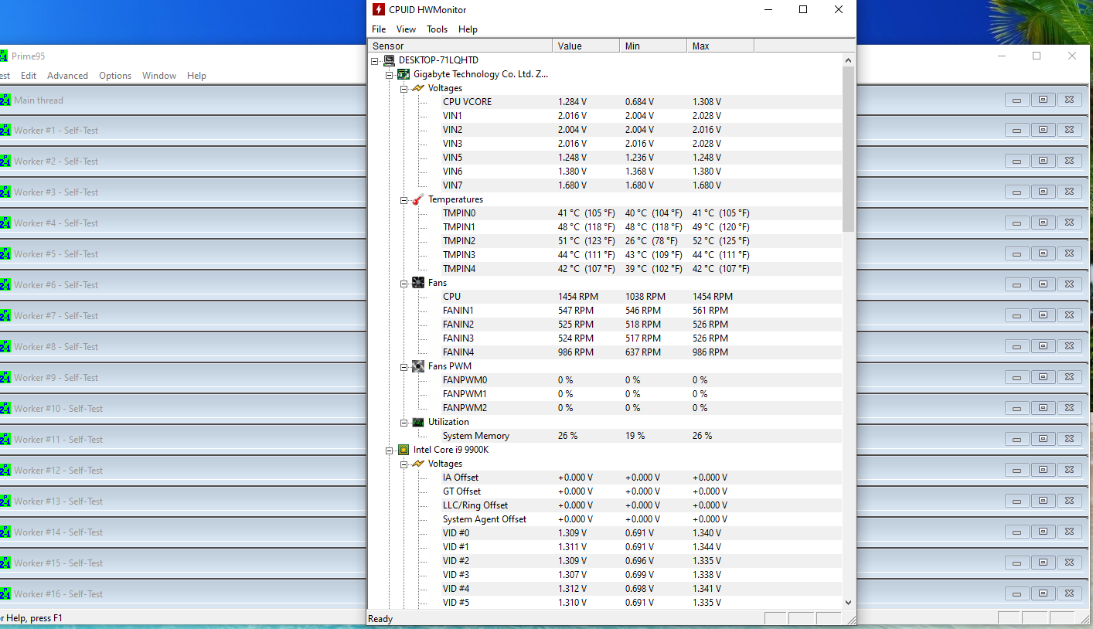
Task: Open the HWMonitor Tools menu
Action: pyautogui.click(x=437, y=29)
